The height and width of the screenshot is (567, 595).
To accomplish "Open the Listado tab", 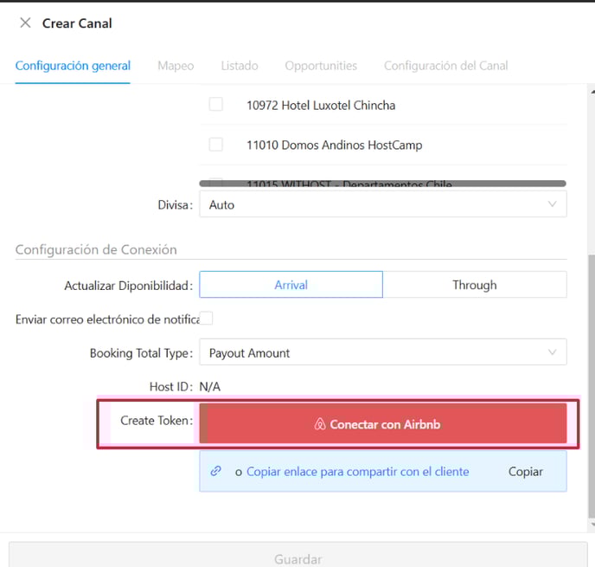I will pos(240,66).
